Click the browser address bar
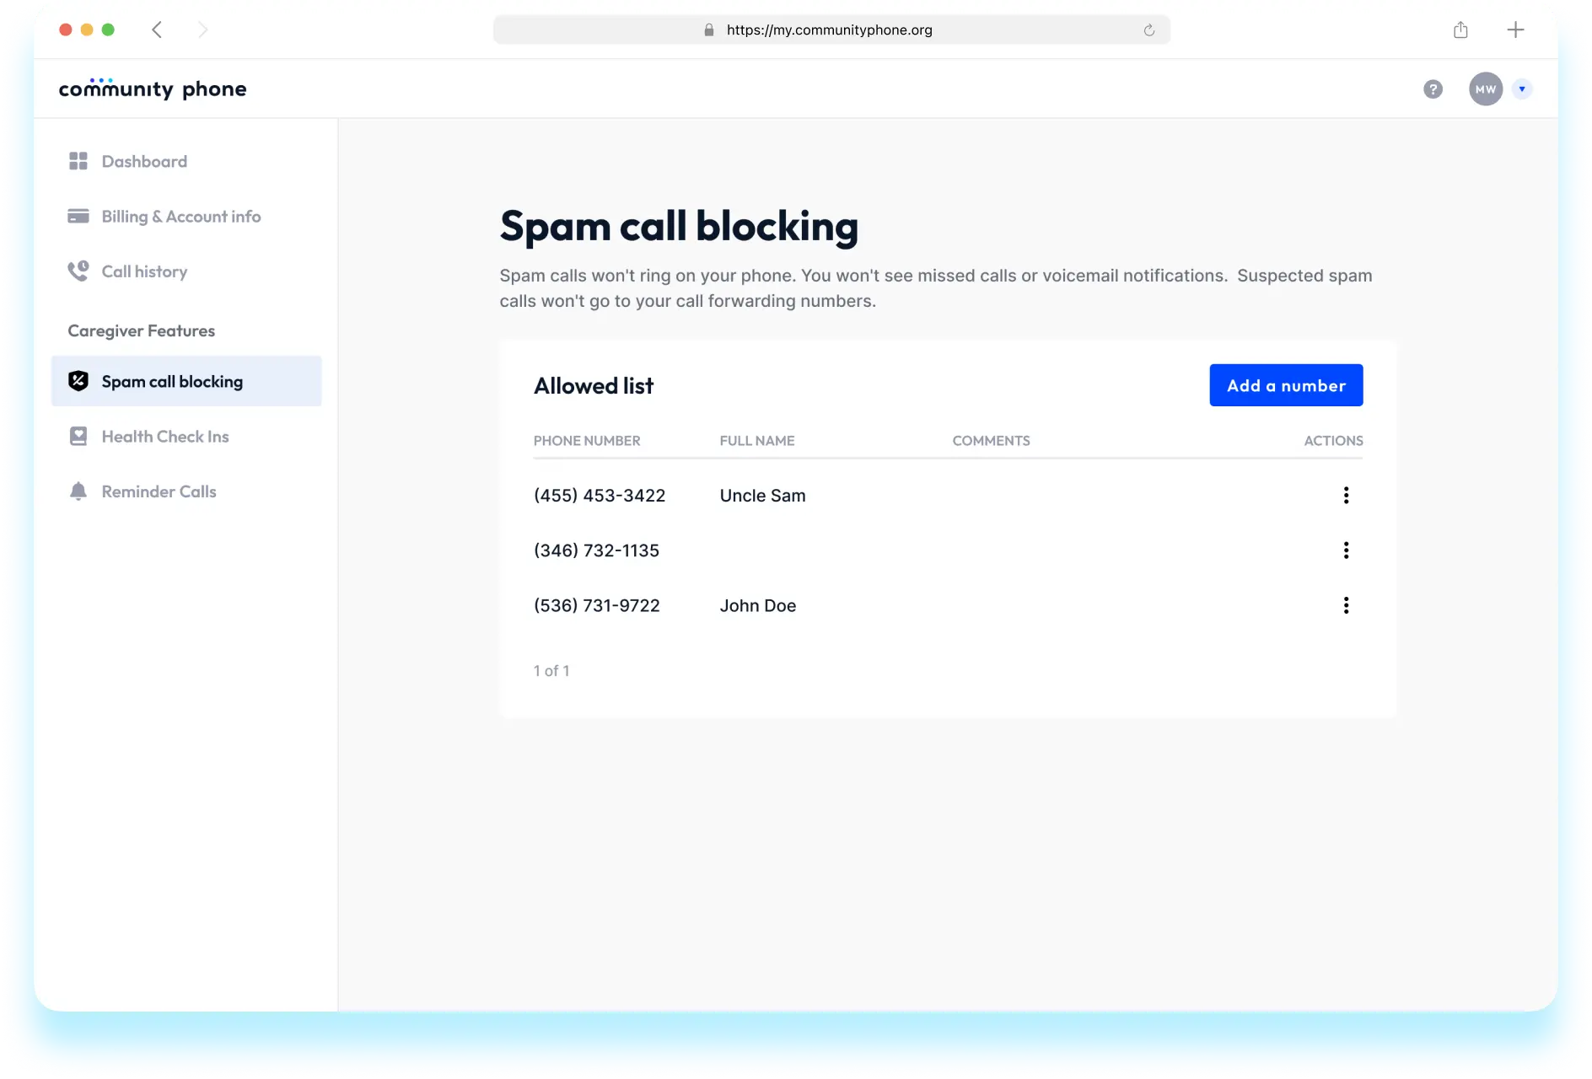This screenshot has width=1592, height=1079. click(x=830, y=30)
